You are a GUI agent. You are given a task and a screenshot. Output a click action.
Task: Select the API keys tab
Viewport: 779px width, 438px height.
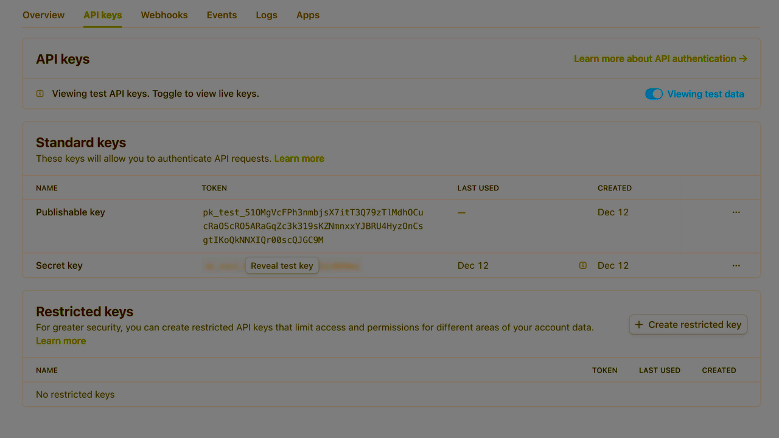click(x=102, y=15)
